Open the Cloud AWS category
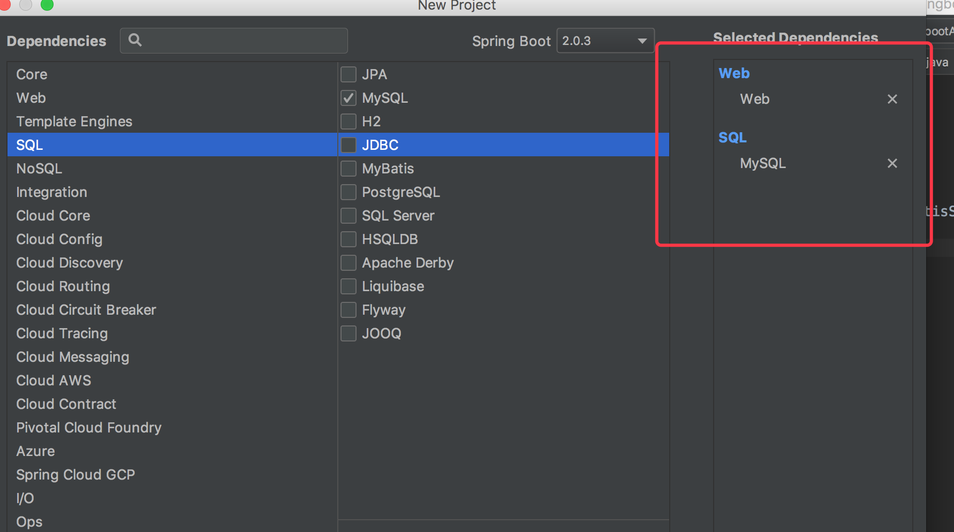Image resolution: width=954 pixels, height=532 pixels. pos(54,381)
